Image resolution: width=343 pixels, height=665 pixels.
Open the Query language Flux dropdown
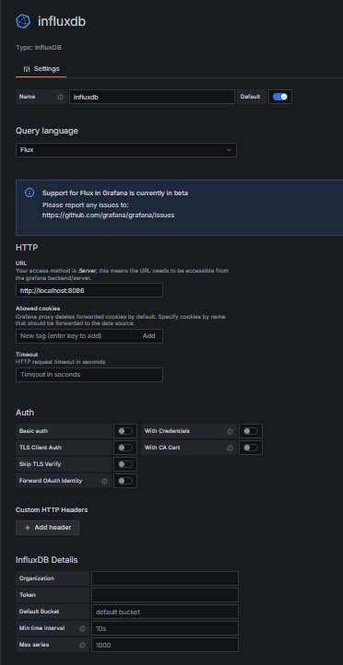point(126,150)
